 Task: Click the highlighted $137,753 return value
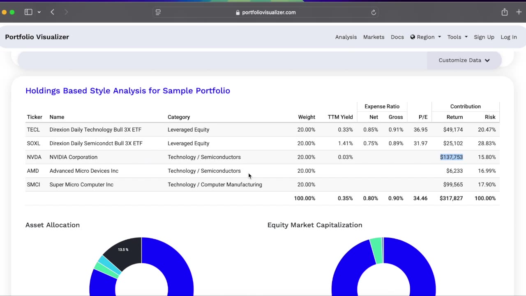451,157
